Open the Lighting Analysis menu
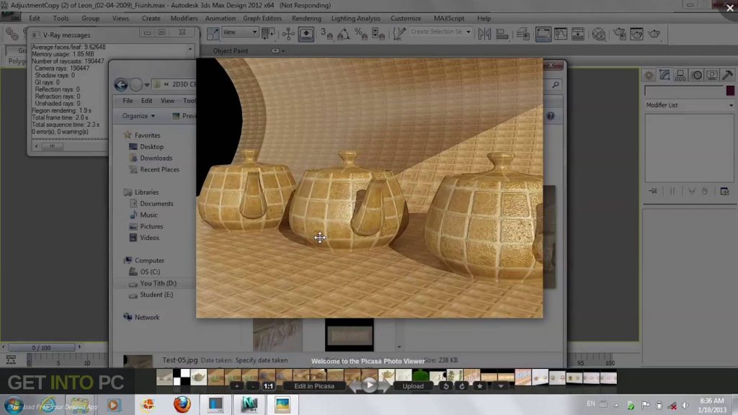This screenshot has height=415, width=738. [x=356, y=18]
